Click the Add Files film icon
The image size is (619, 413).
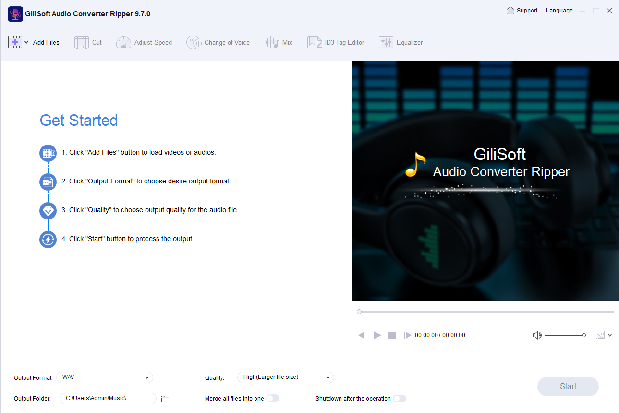pos(15,42)
